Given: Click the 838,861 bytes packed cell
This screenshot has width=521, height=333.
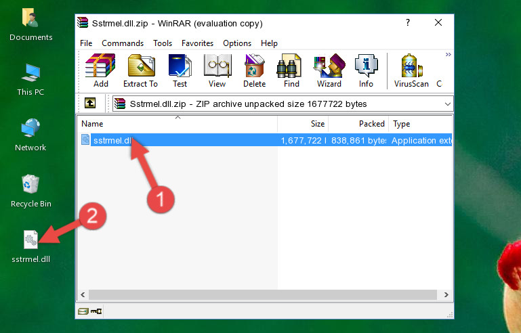Looking at the screenshot, I should [x=358, y=140].
